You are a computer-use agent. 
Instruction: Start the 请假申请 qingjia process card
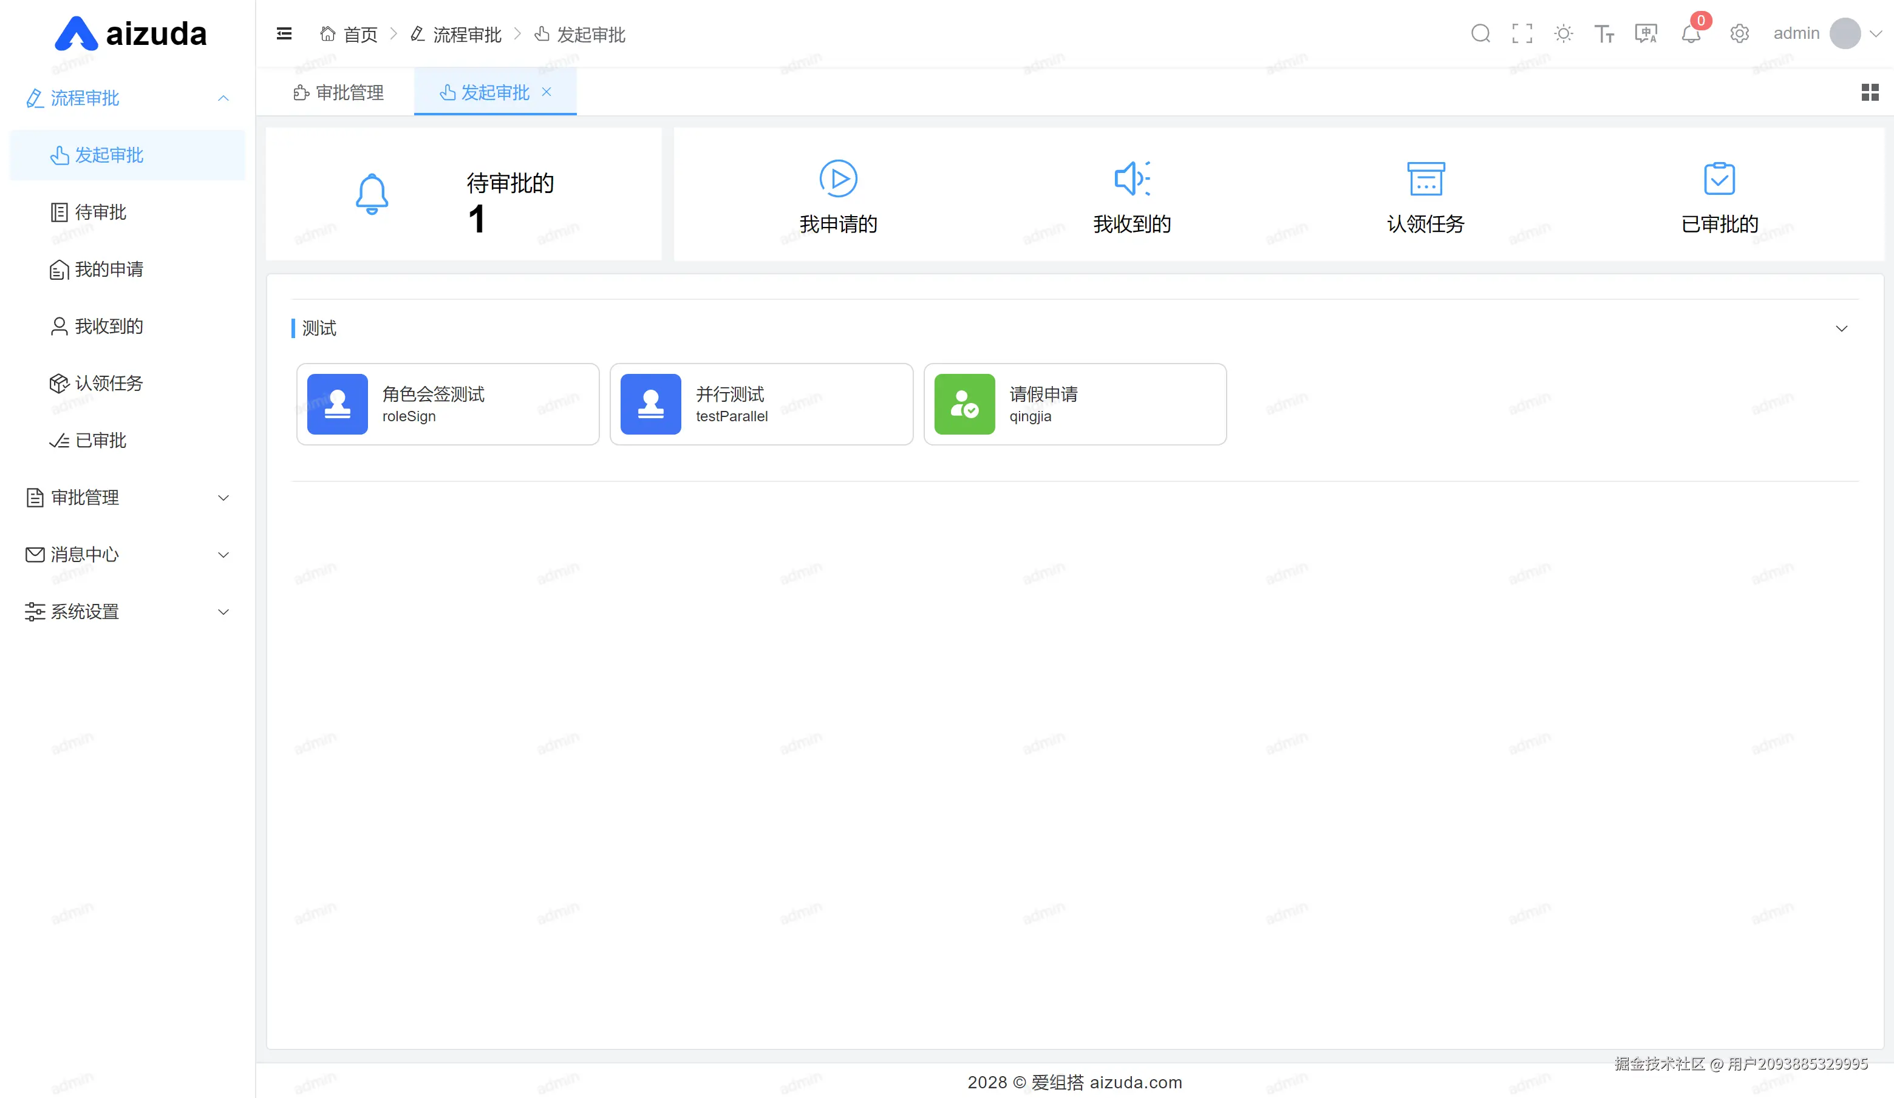tap(1074, 405)
